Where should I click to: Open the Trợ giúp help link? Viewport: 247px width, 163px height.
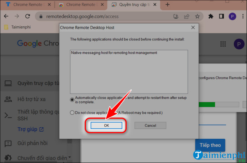[31, 129]
